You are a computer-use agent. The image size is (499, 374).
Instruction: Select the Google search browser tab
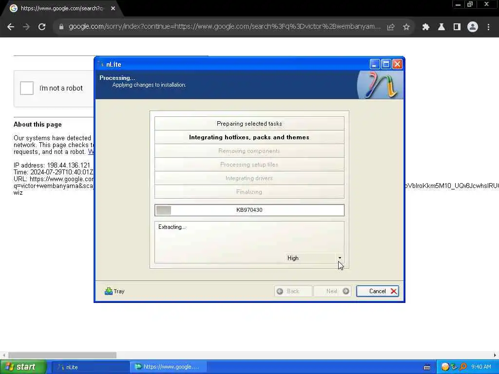(62, 8)
